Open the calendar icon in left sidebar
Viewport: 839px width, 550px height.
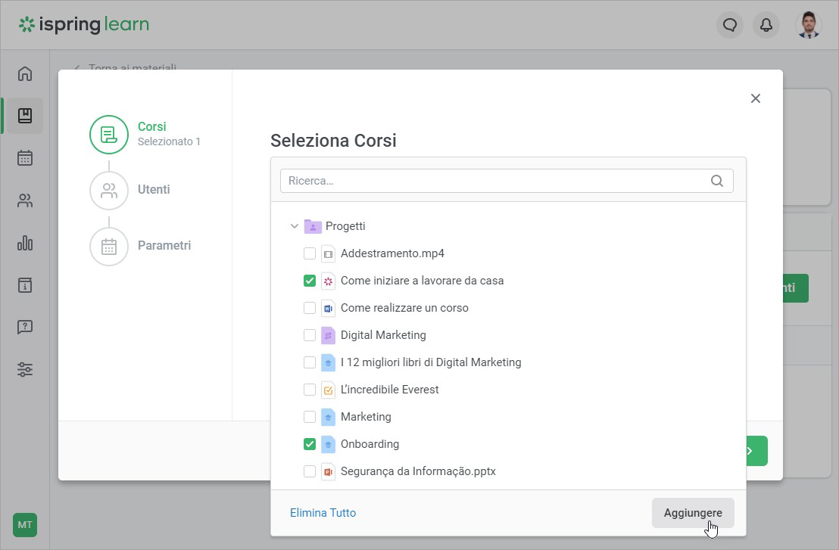click(x=25, y=158)
